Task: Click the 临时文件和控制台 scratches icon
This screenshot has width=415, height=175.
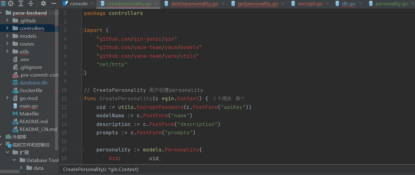Action: click(x=8, y=145)
